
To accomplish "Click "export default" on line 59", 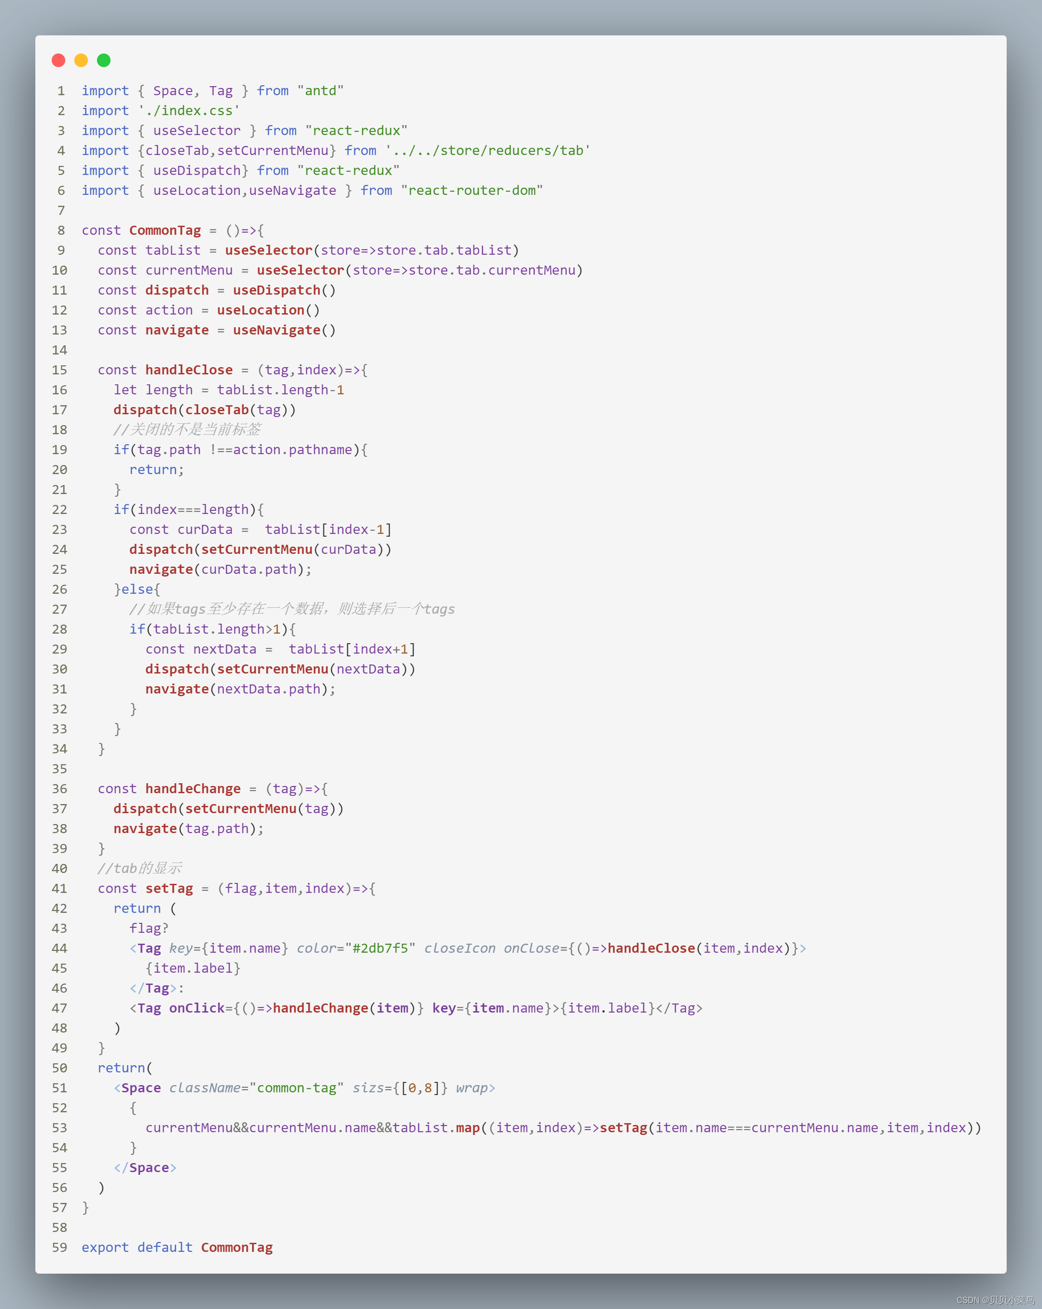I will [137, 1248].
